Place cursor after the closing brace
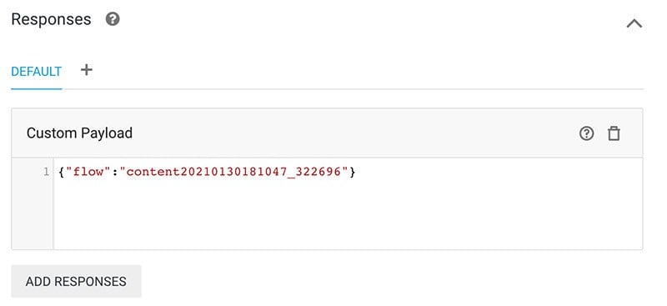This screenshot has height=306, width=667. 356,172
